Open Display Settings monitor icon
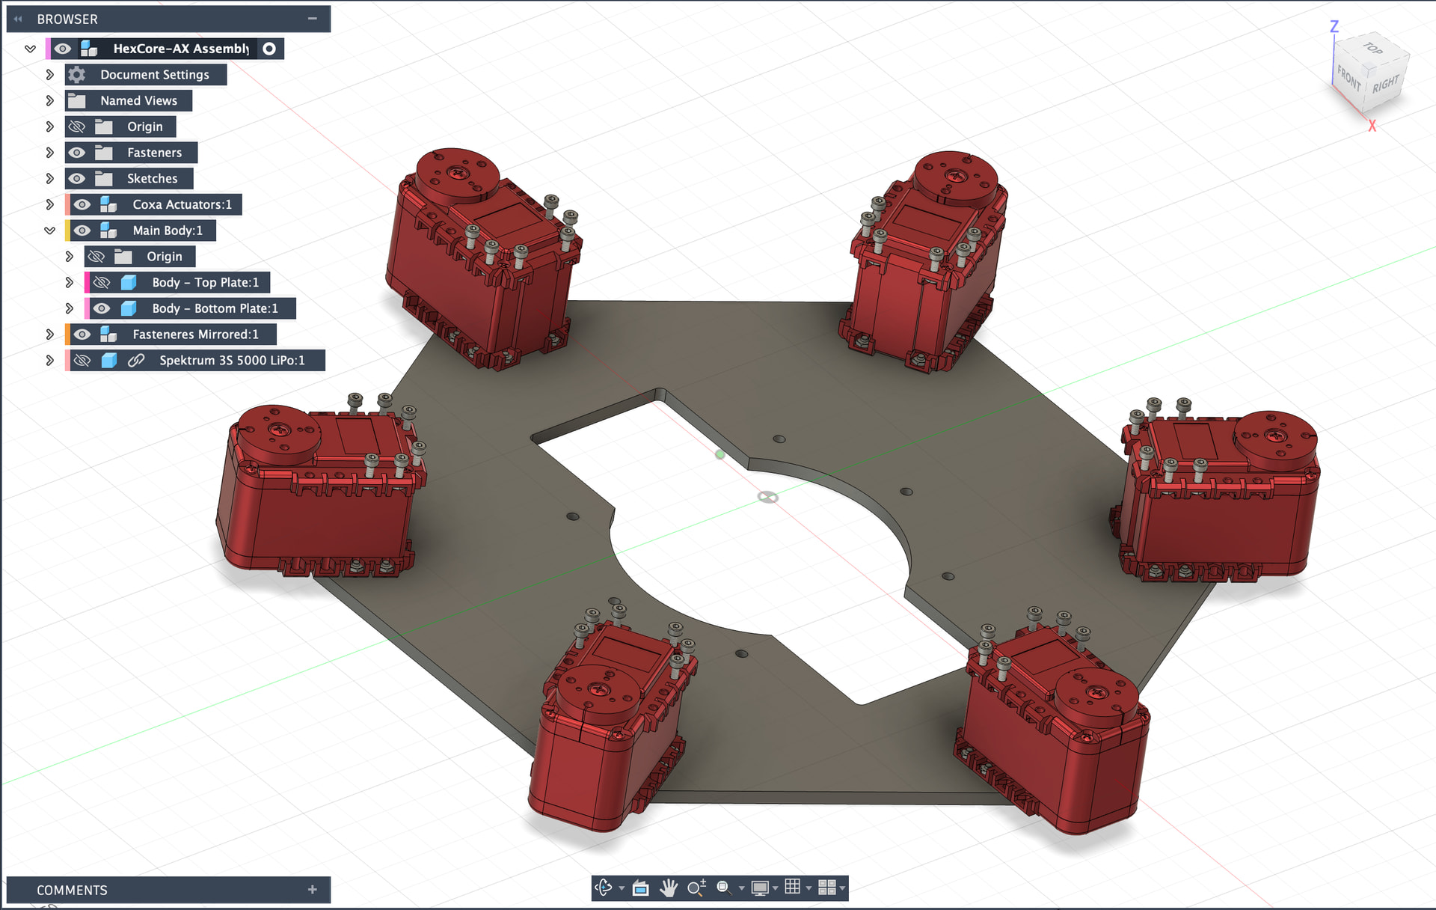Image resolution: width=1436 pixels, height=910 pixels. pos(760,888)
